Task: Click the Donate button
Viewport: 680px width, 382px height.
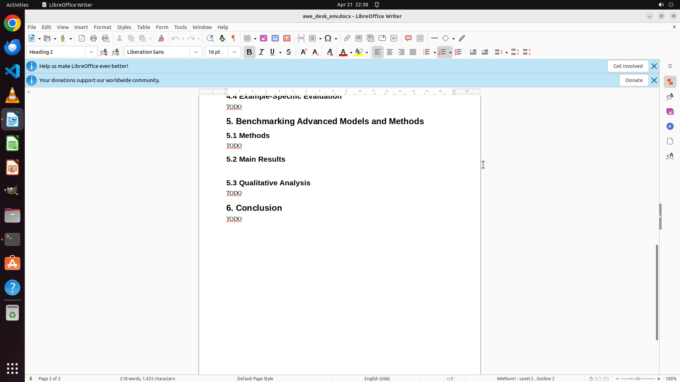Action: pos(634,80)
